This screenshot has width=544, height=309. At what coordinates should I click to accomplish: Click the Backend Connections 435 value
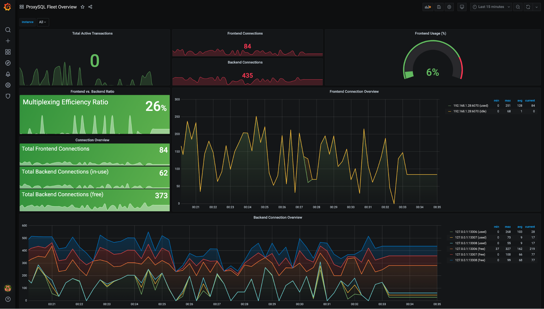pyautogui.click(x=247, y=76)
